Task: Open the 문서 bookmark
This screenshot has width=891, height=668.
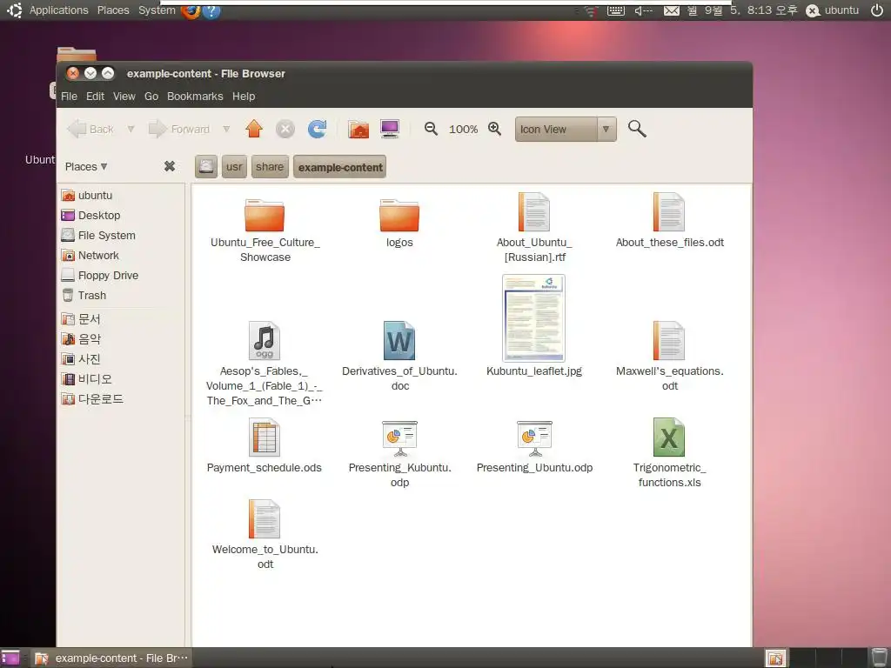Action: pyautogui.click(x=122, y=318)
